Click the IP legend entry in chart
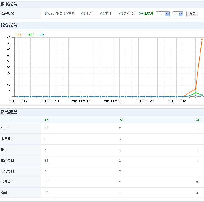This screenshot has width=204, height=202. (41, 35)
